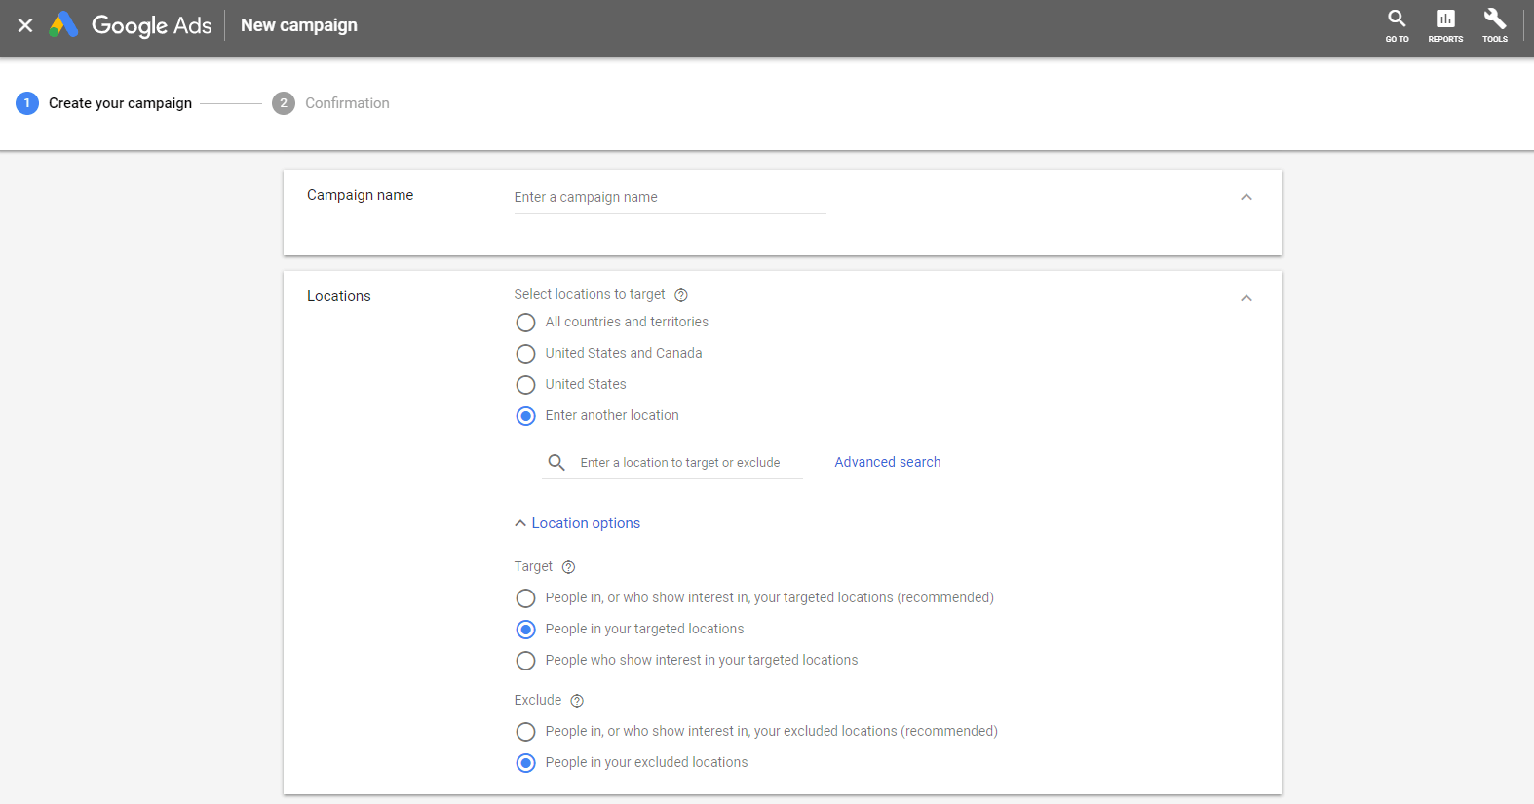Open the Tools wrench icon
The width and height of the screenshot is (1534, 804).
[1495, 25]
